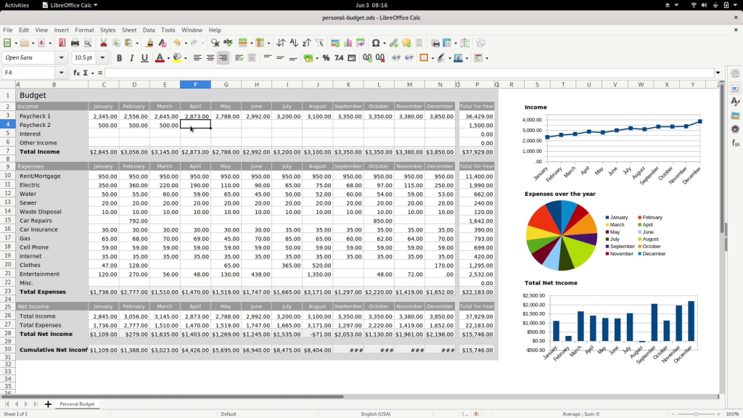743x418 pixels.
Task: Toggle AutoFilter on the budget data
Action: pyautogui.click(x=319, y=44)
